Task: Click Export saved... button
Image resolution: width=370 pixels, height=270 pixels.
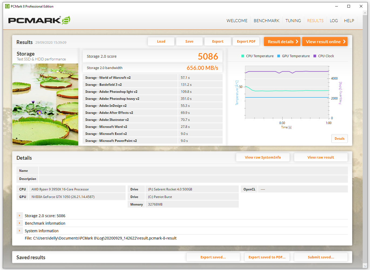Action: point(213,257)
